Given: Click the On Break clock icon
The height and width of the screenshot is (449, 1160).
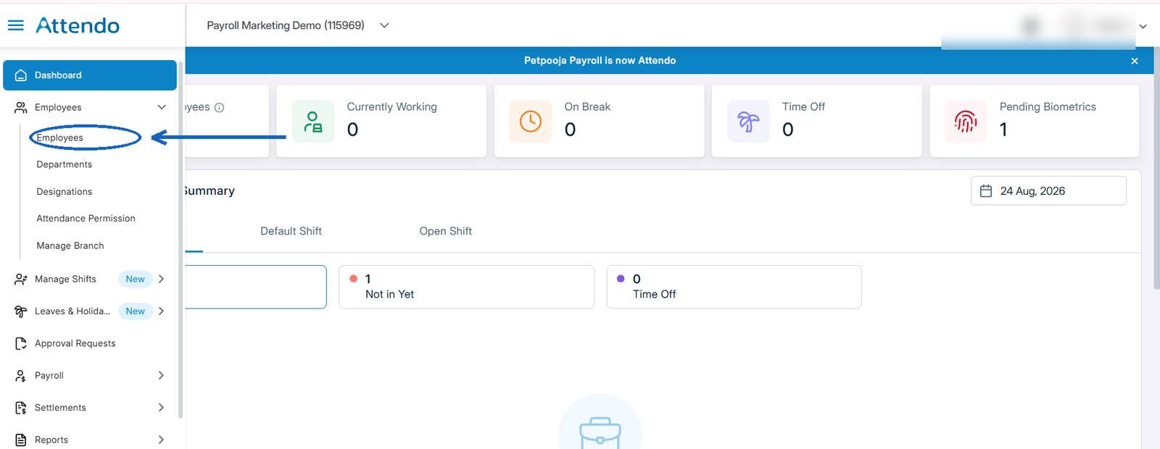Looking at the screenshot, I should coord(531,121).
